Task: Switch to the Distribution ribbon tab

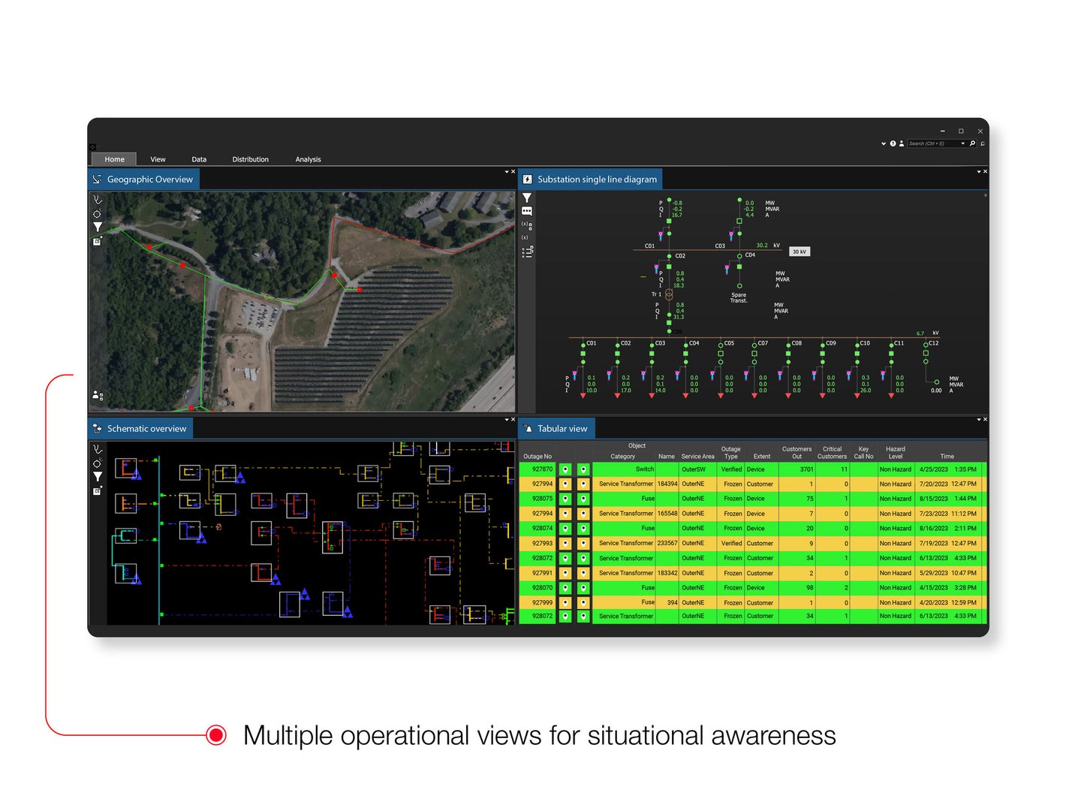Action: tap(250, 159)
